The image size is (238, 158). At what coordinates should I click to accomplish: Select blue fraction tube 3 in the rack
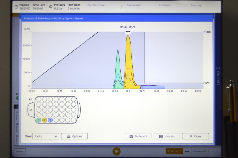coord(50,120)
